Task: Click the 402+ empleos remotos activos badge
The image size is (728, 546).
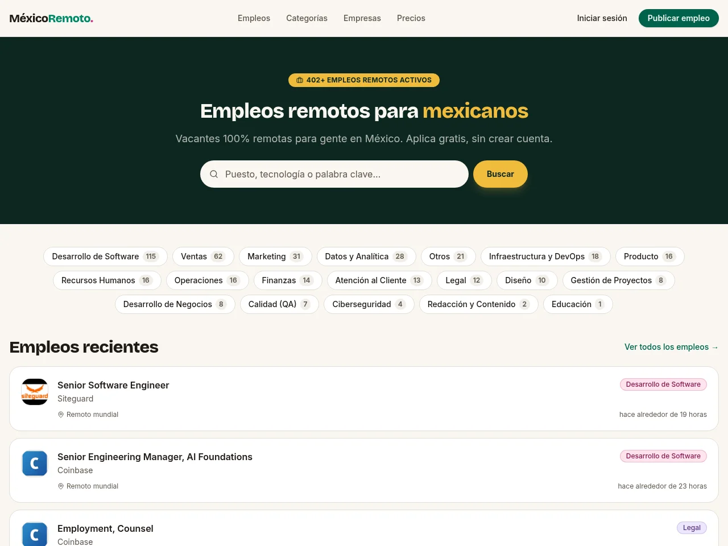Action: click(x=364, y=80)
